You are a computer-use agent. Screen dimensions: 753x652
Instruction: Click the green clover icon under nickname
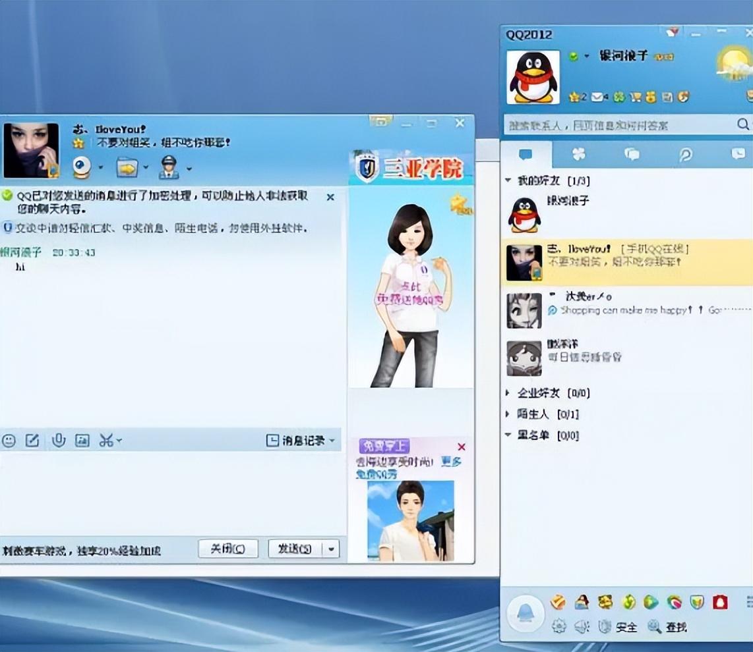tap(620, 97)
